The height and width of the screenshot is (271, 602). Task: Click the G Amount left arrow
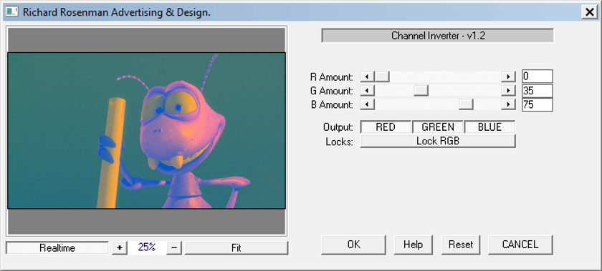pos(368,91)
